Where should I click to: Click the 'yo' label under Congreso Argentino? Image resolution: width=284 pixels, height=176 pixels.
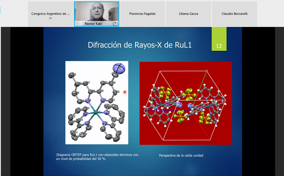click(x=50, y=18)
